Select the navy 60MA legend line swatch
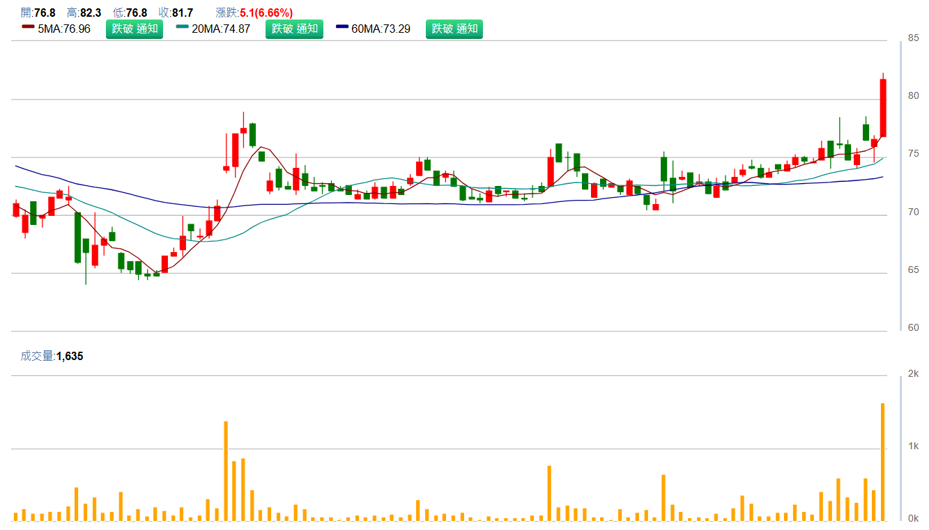This screenshot has width=929, height=530. (342, 27)
